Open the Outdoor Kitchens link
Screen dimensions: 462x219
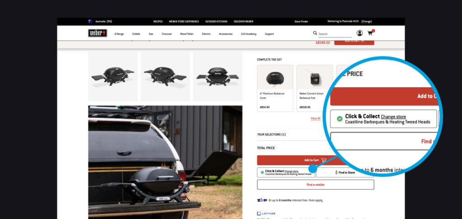216,22
